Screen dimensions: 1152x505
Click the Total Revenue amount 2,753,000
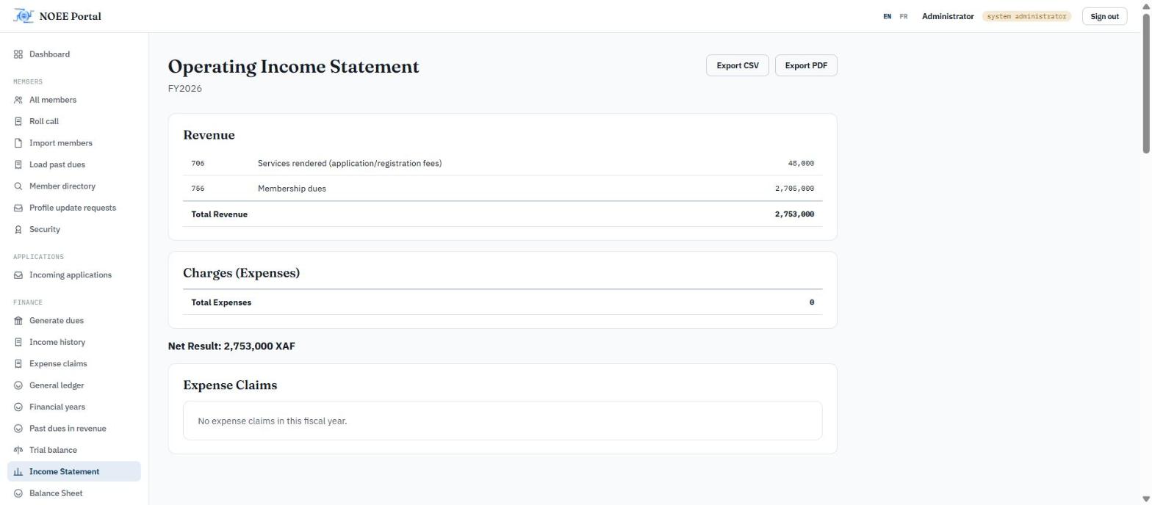click(x=794, y=214)
